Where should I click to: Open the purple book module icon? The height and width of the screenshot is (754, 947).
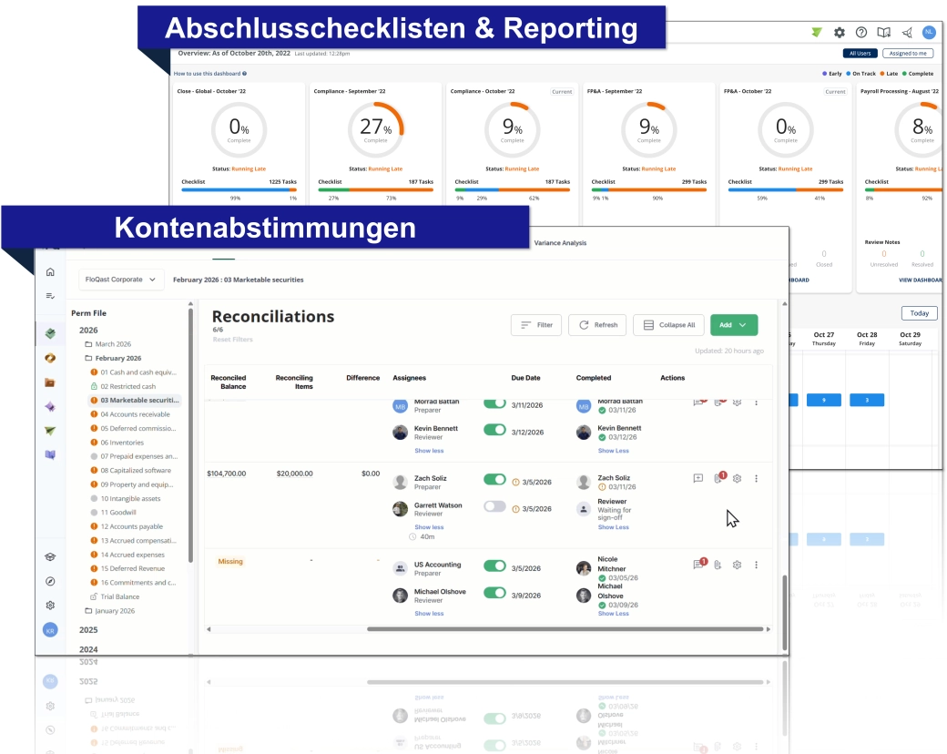[50, 455]
